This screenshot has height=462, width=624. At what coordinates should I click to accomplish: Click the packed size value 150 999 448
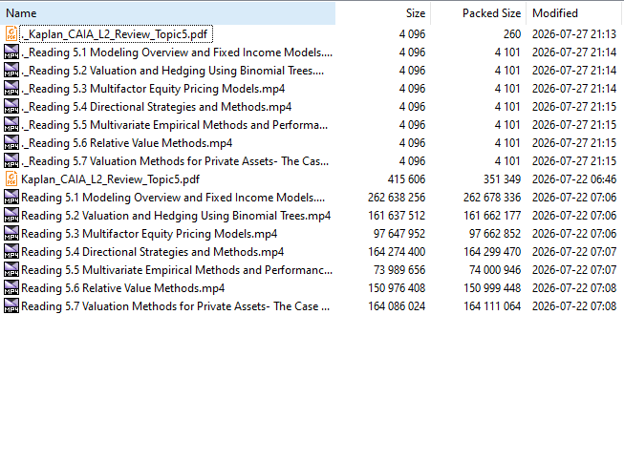[492, 288]
